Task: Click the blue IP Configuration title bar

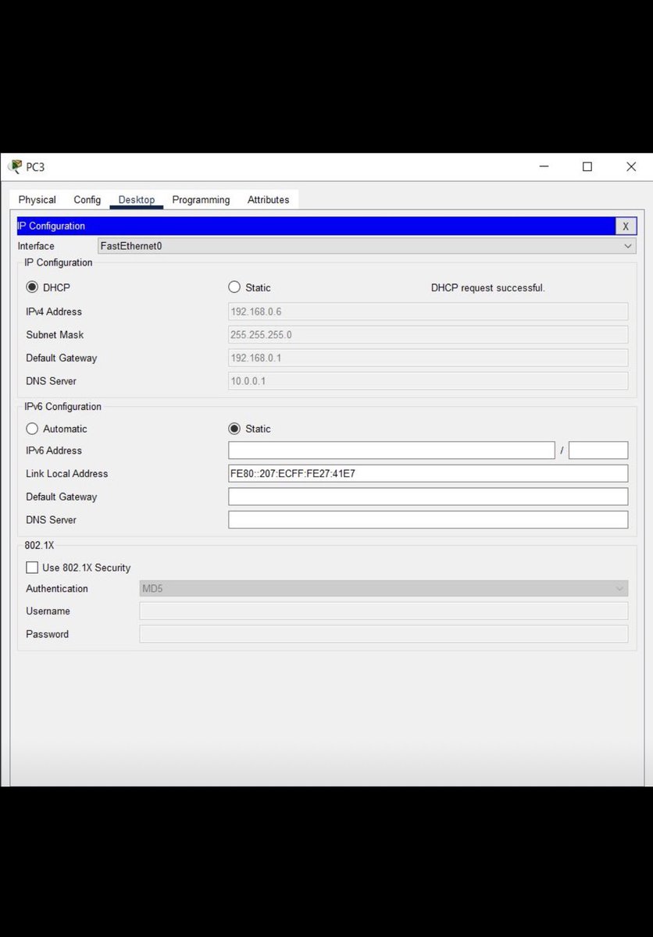Action: 316,226
